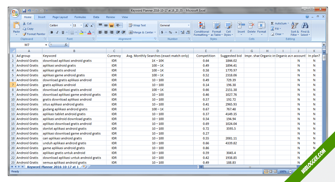Click the Save icon in Quick Access Toolbar
The height and width of the screenshot is (182, 335).
24,11
